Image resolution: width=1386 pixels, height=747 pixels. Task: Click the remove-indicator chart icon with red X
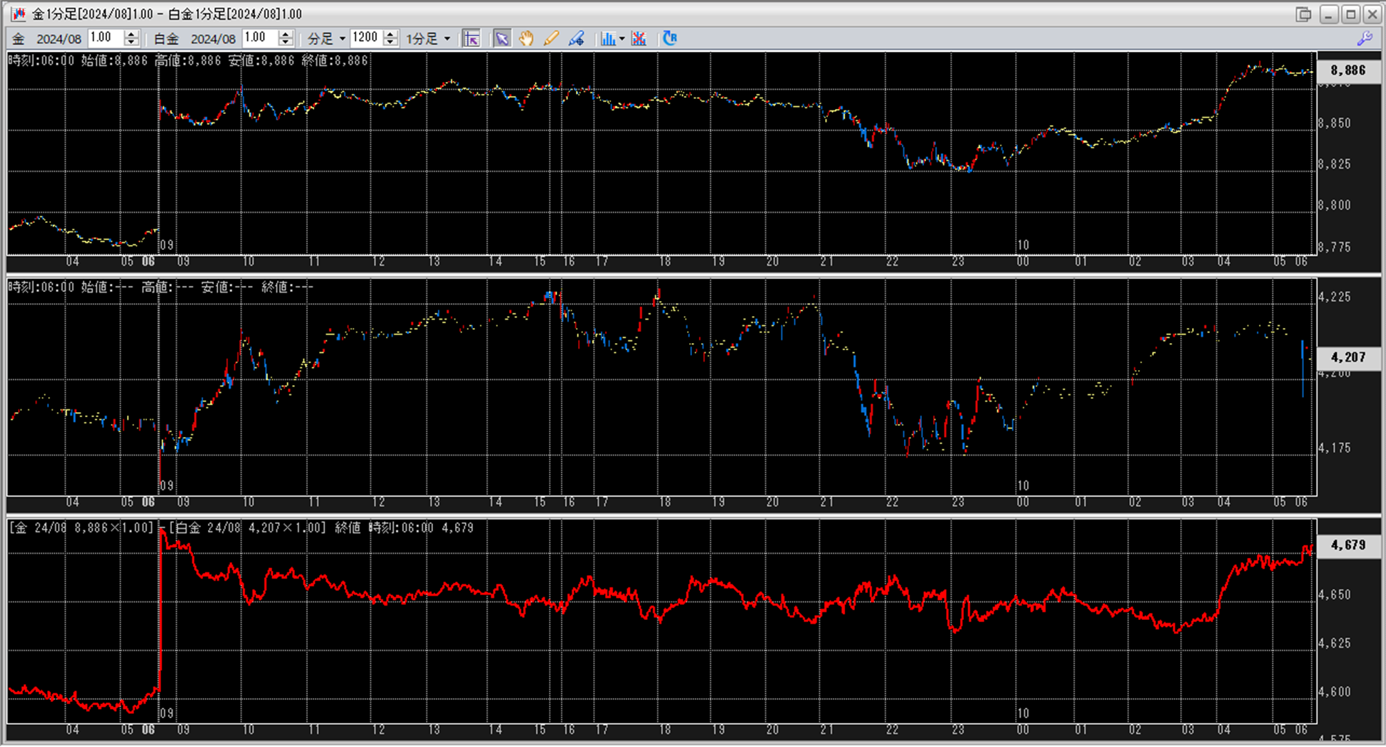coord(639,39)
